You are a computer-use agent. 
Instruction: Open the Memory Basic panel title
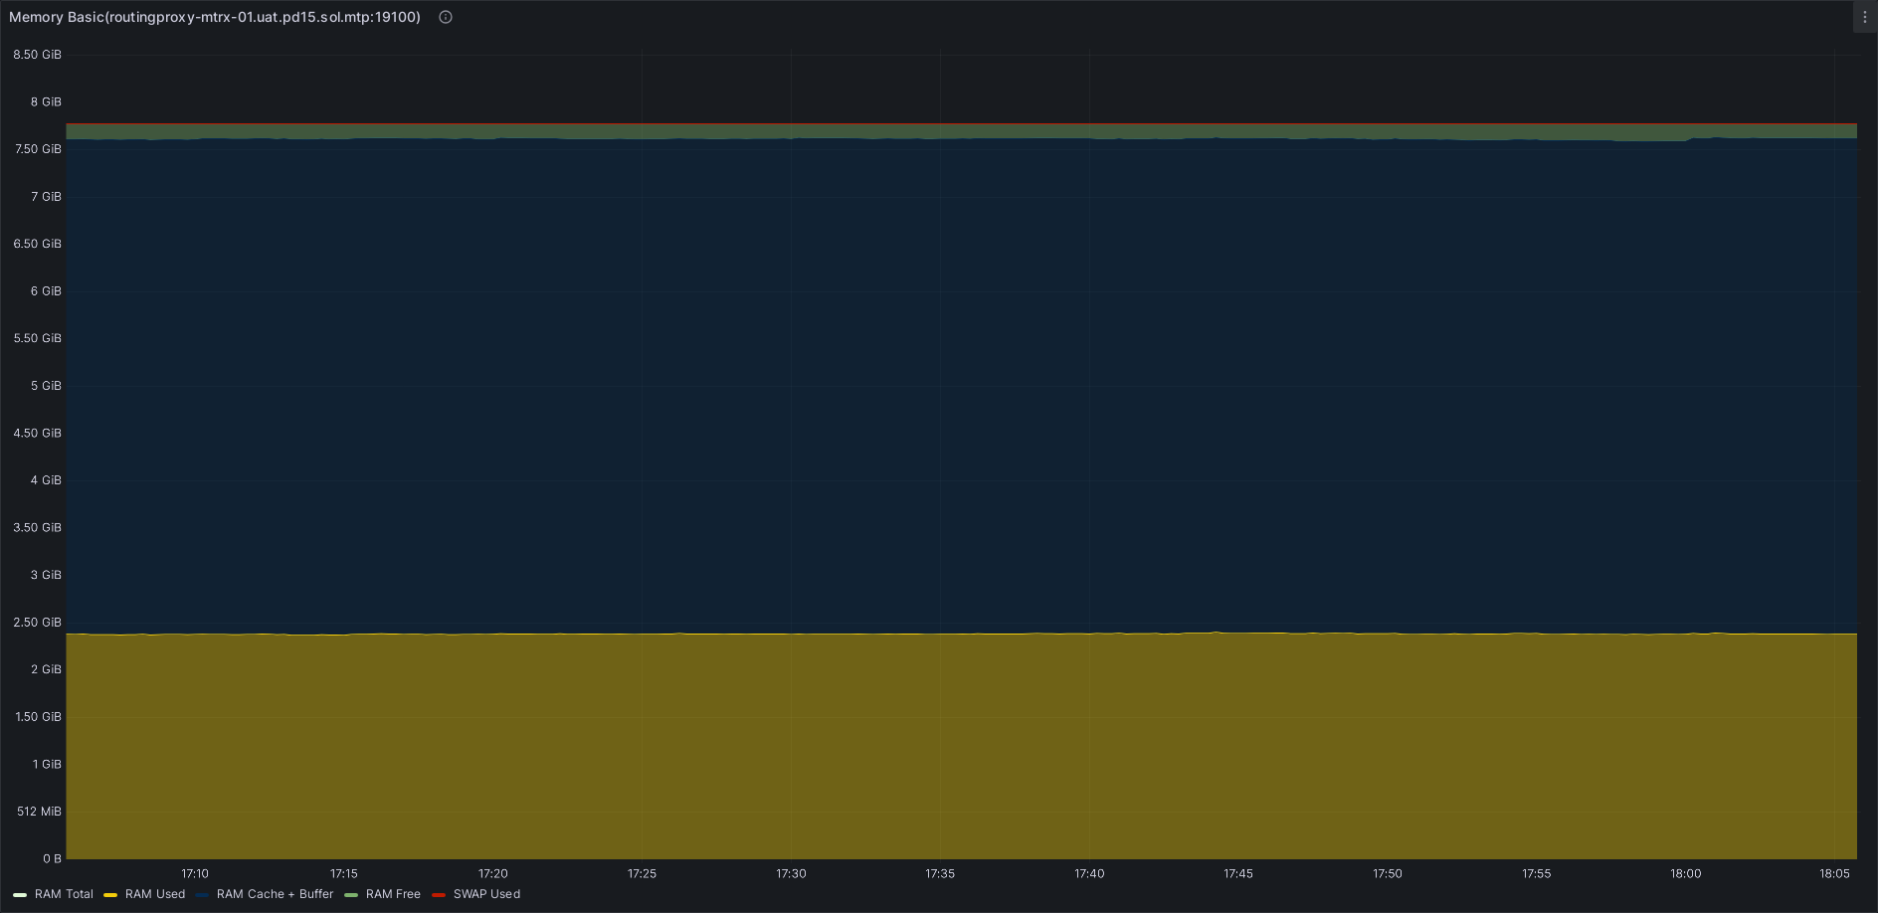[215, 17]
